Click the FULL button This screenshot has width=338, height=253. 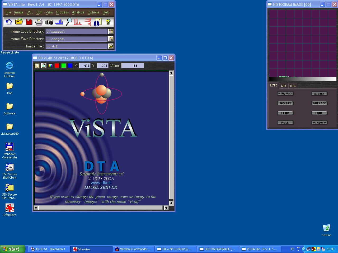point(285,123)
